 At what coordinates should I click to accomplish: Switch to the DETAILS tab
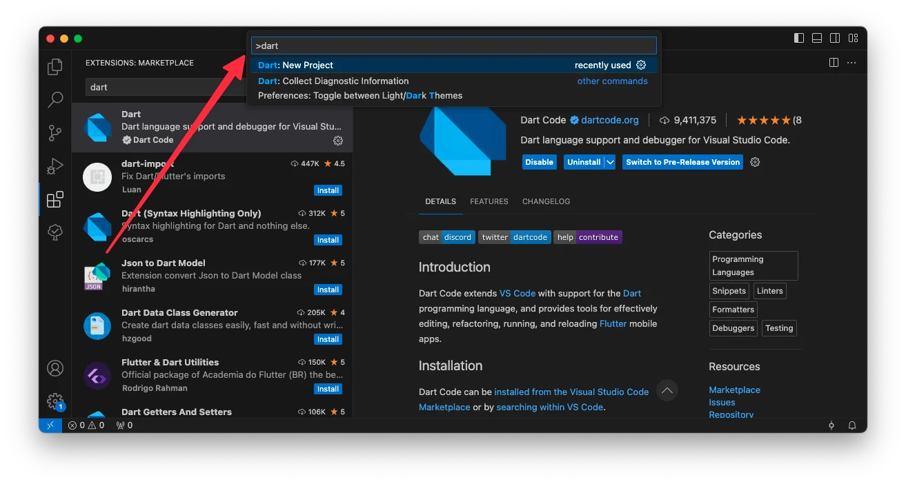tap(440, 201)
